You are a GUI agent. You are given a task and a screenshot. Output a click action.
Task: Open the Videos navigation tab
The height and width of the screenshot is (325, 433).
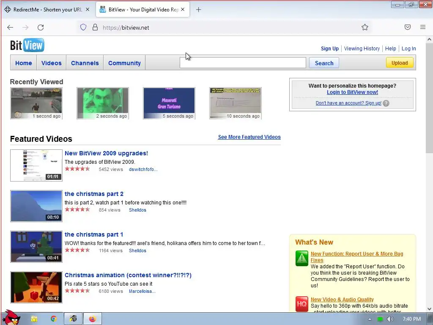click(51, 63)
